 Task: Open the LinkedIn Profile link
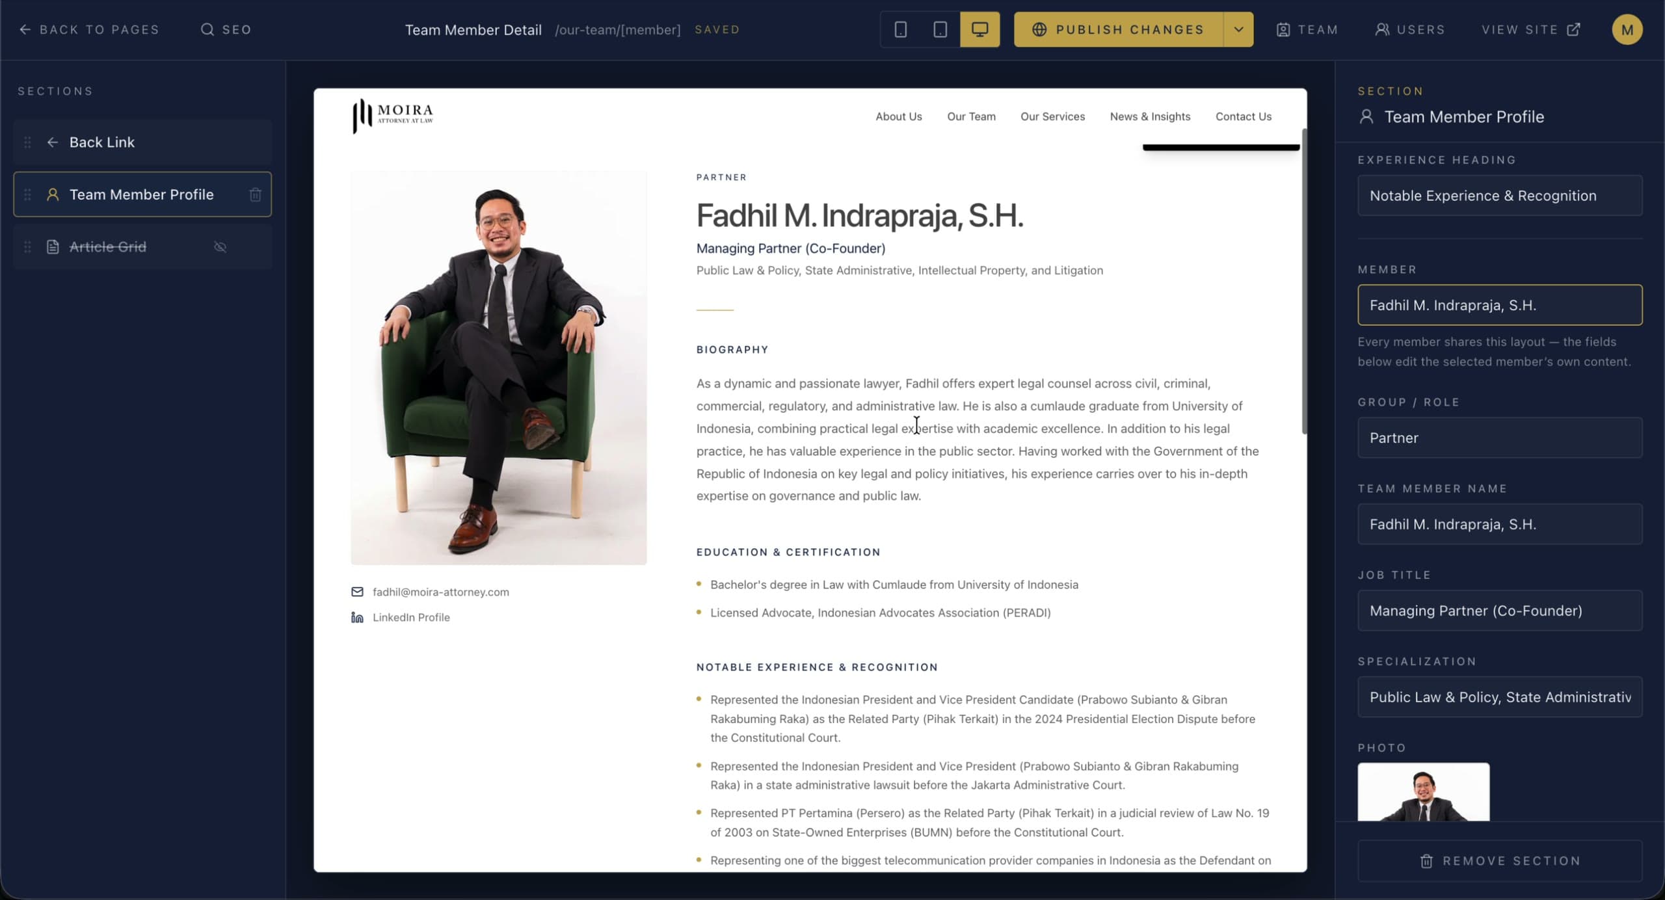tap(411, 617)
